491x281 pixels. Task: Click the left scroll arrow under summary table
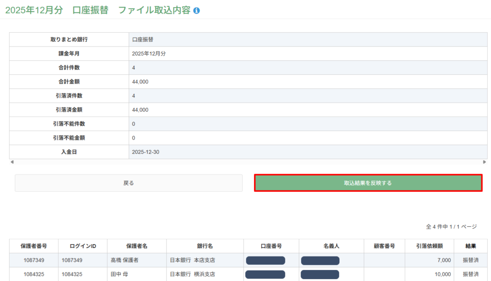(12, 162)
